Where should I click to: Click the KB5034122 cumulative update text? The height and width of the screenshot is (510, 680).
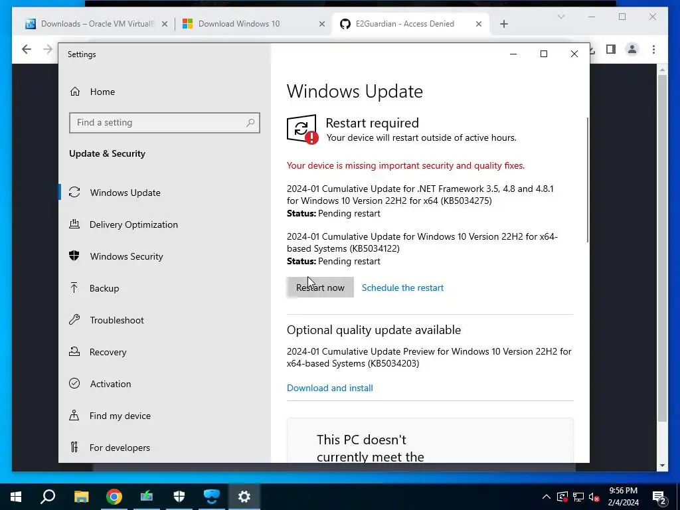[x=422, y=242]
